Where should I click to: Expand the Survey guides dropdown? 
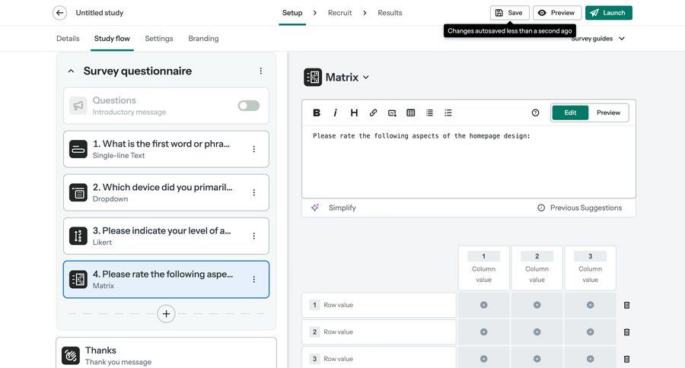598,39
